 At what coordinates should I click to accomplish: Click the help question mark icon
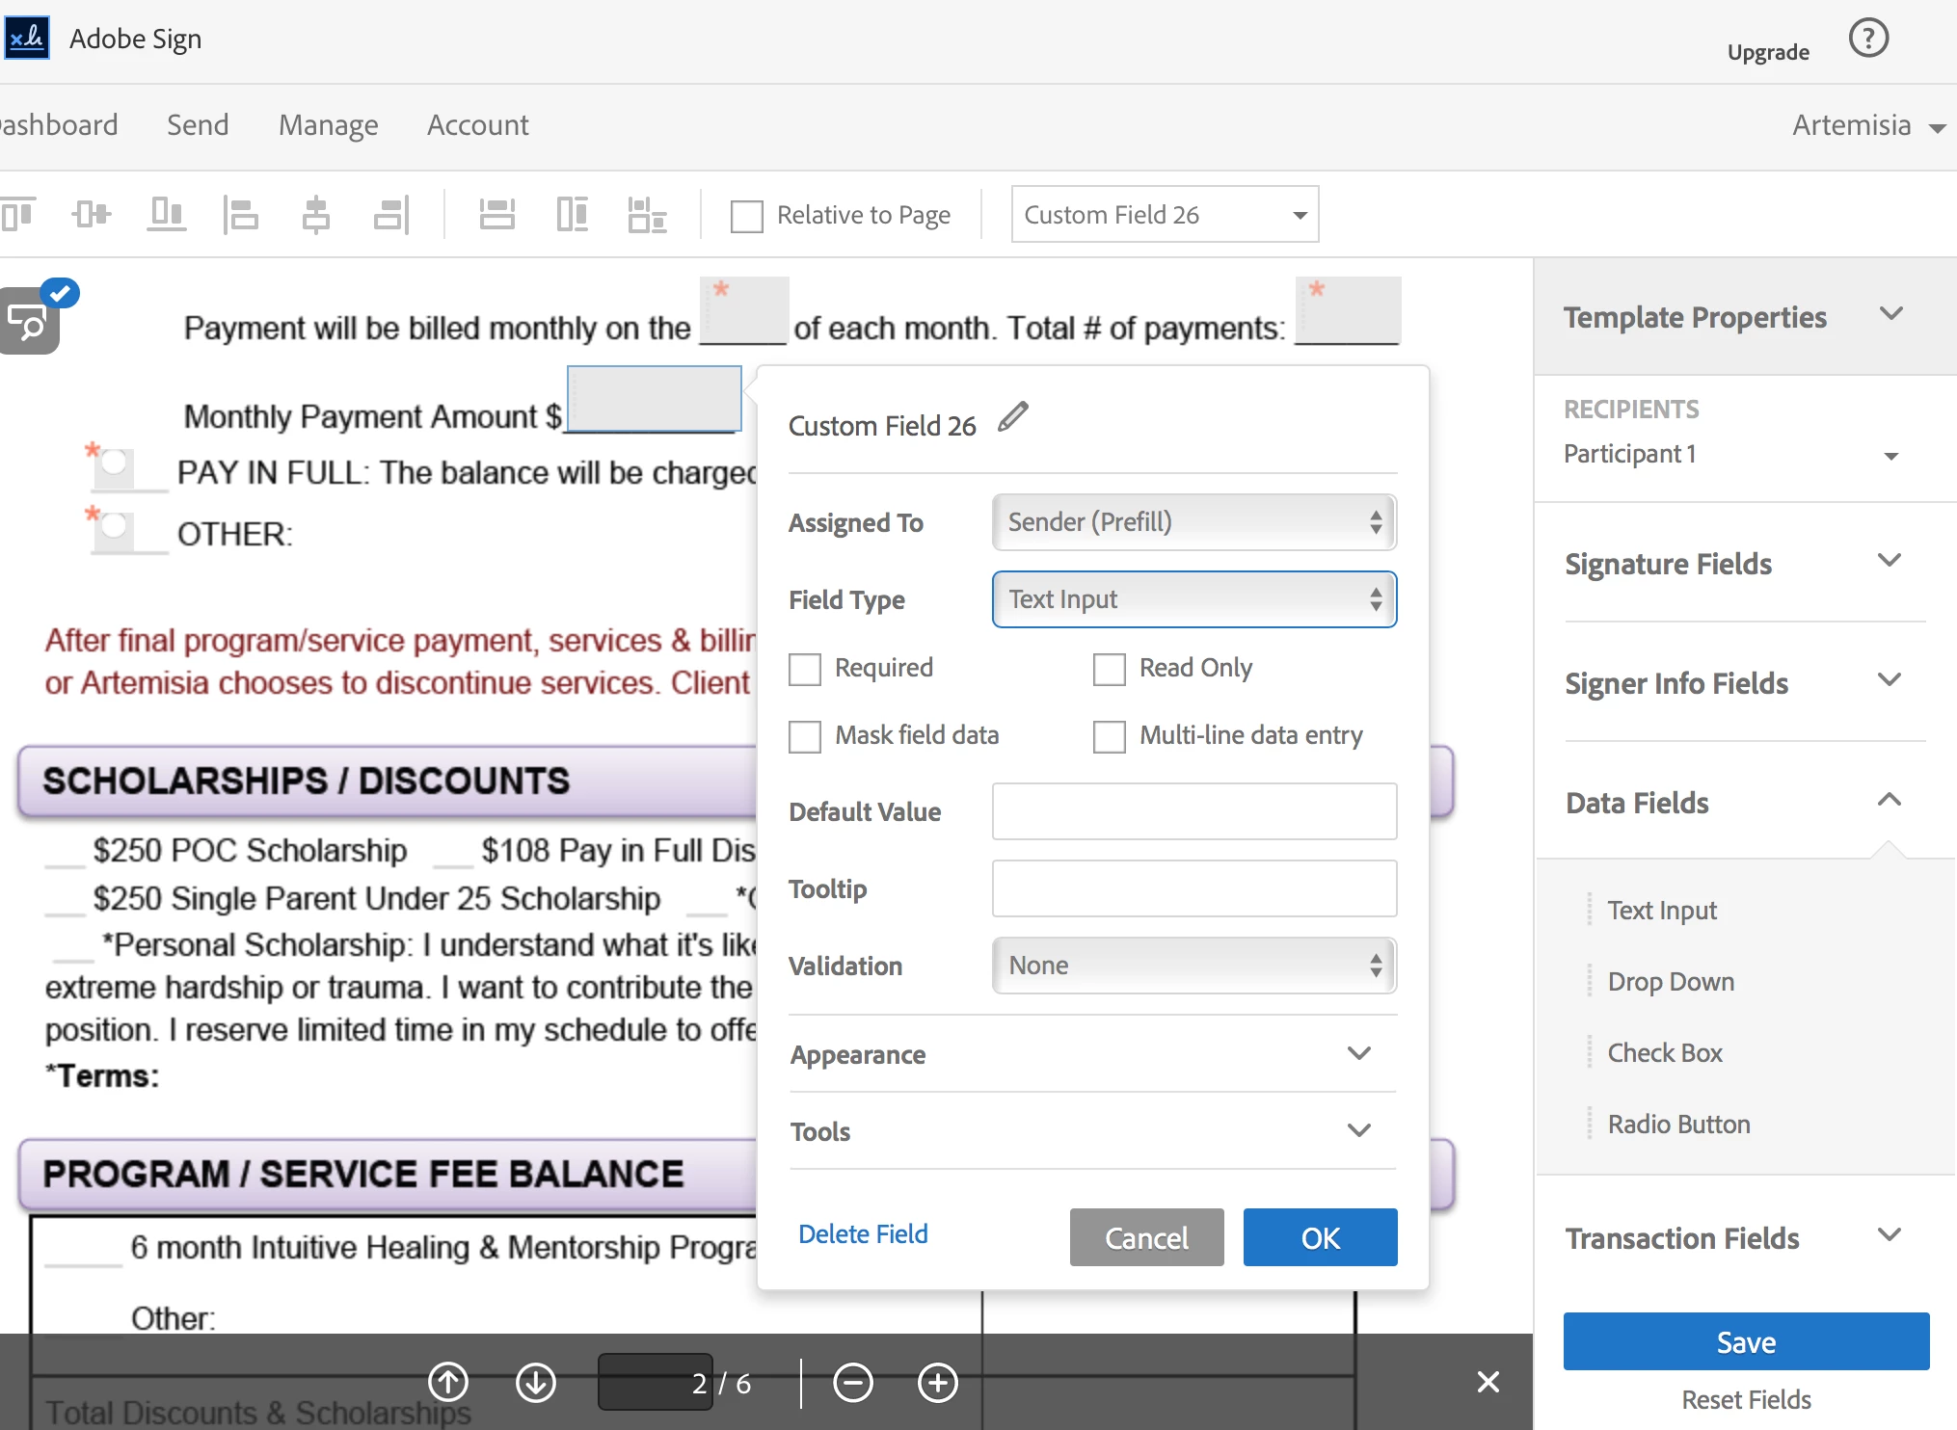pos(1867,40)
